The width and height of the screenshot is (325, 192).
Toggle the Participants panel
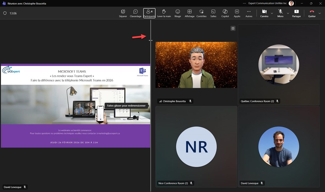pos(149,13)
